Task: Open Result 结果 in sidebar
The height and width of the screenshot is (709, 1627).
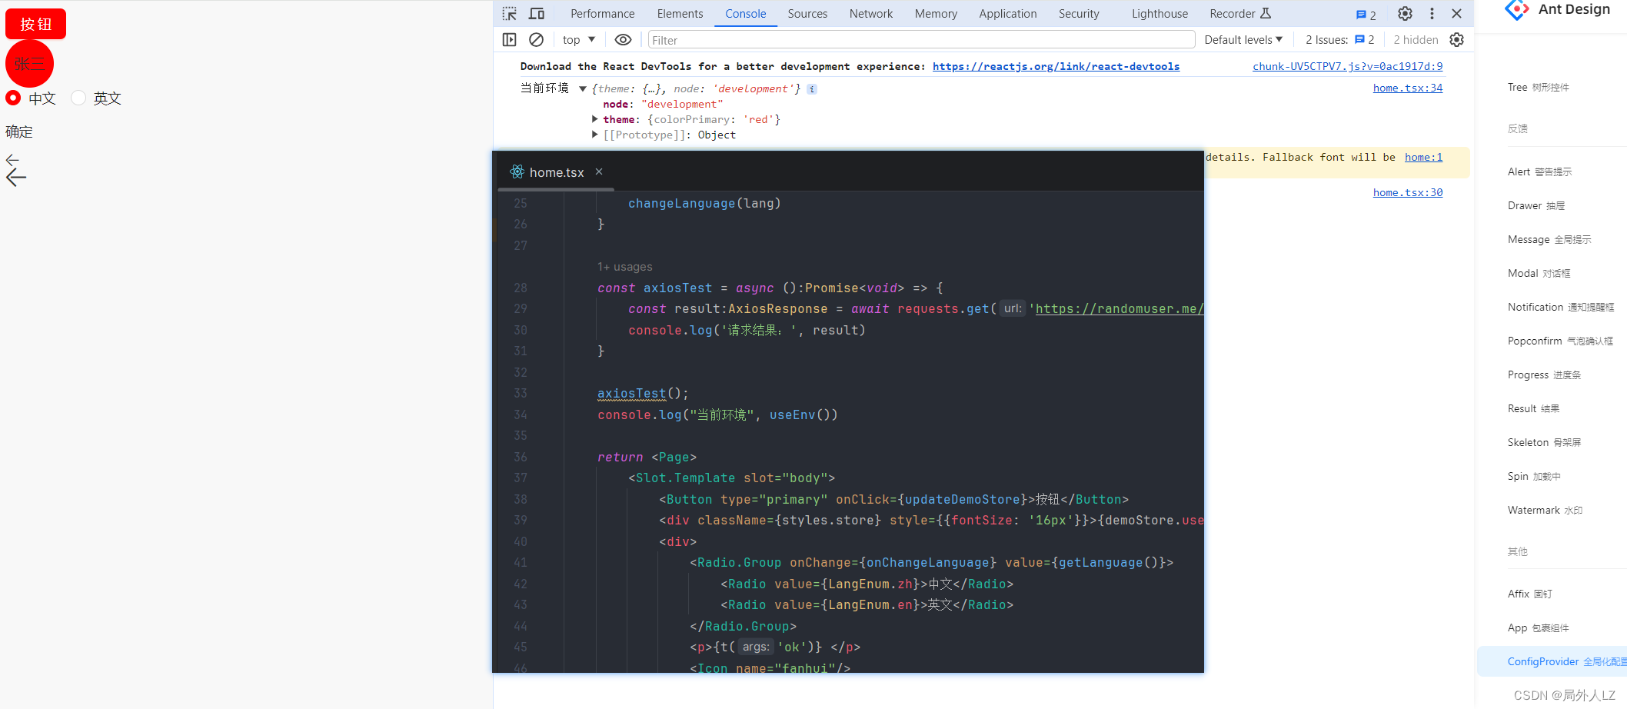Action: pyautogui.click(x=1533, y=409)
